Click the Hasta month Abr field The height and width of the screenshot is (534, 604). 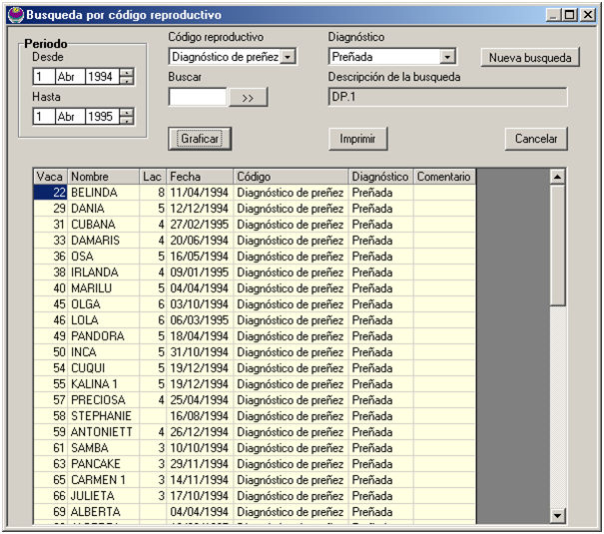[x=70, y=116]
